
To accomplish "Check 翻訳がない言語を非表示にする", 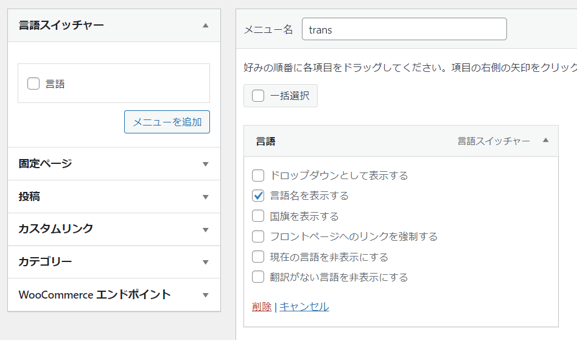I will point(258,277).
